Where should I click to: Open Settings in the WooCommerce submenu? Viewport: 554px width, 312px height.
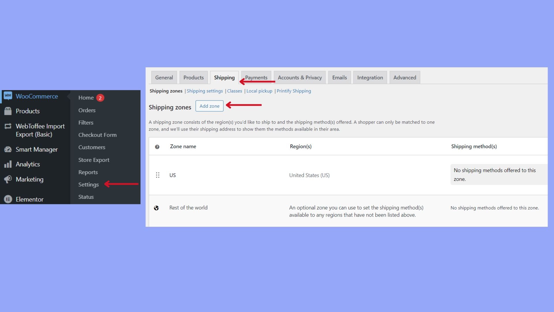click(89, 185)
